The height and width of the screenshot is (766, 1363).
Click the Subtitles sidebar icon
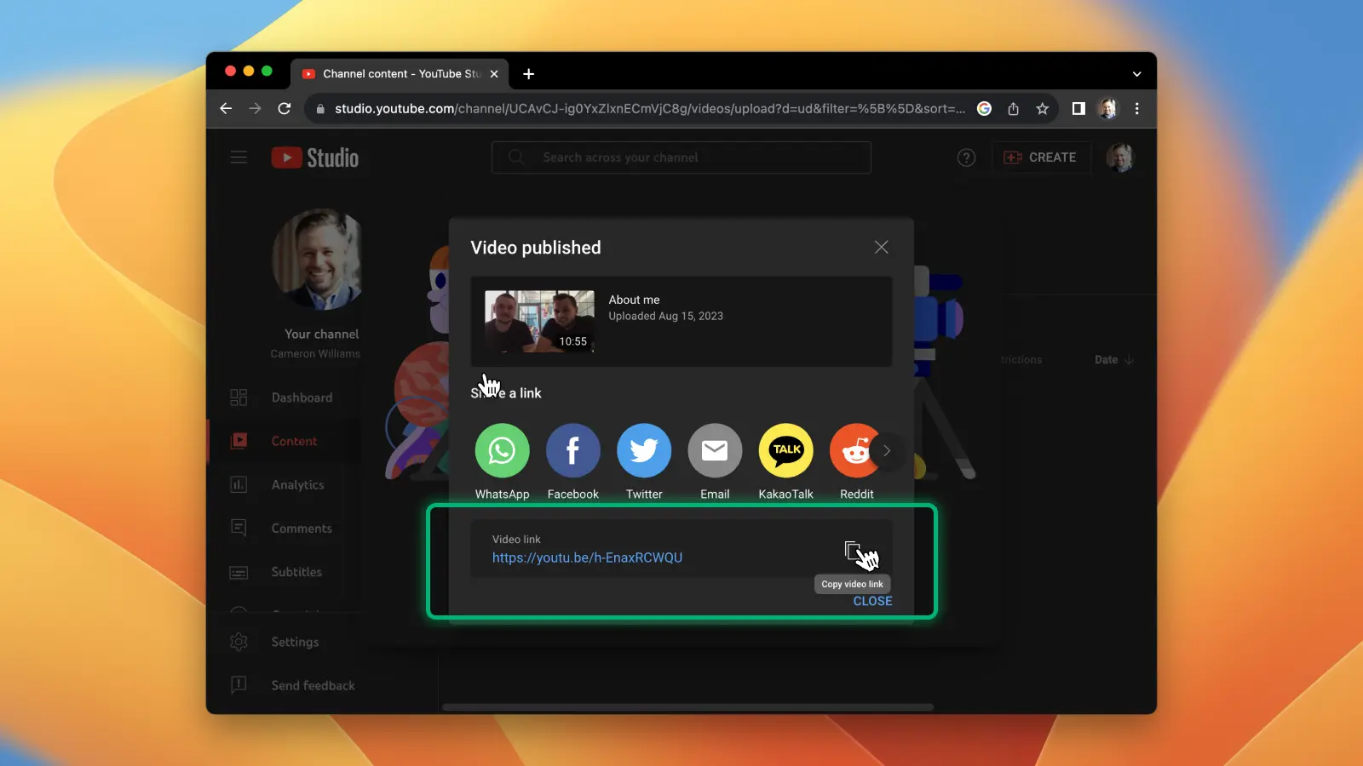point(239,572)
